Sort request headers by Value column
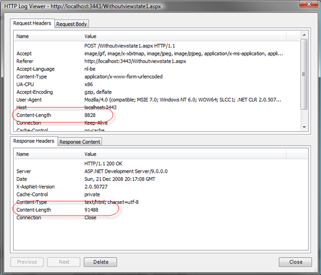321x275 pixels. coord(184,36)
